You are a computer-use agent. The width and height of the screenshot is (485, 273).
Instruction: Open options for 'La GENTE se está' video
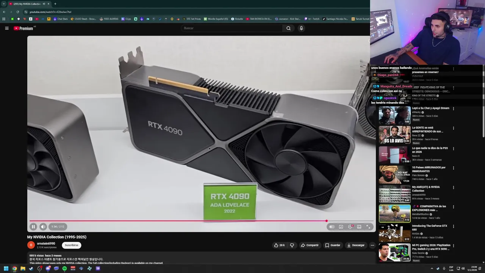(x=453, y=128)
